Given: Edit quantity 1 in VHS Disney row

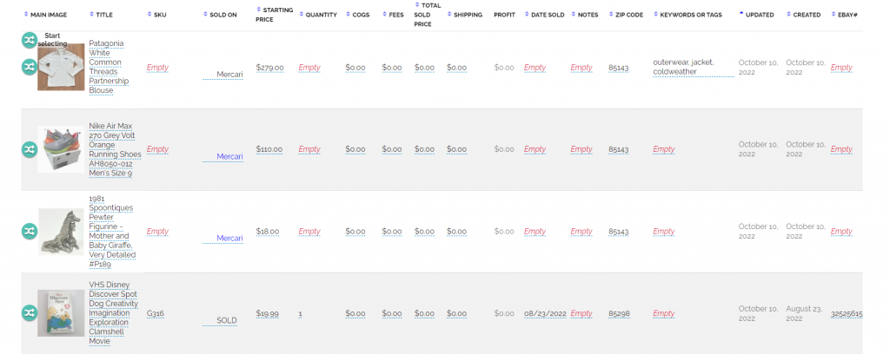Looking at the screenshot, I should (300, 314).
